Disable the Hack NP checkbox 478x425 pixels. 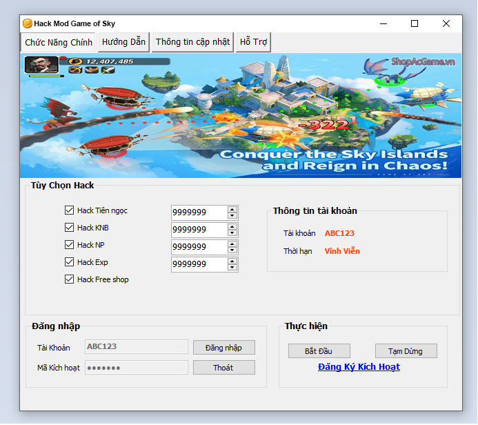point(69,244)
